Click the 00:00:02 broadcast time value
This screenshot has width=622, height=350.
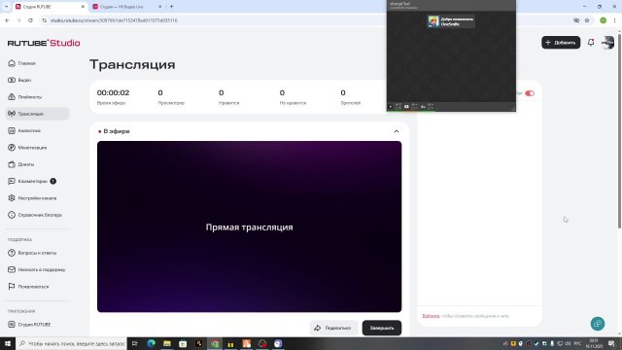[x=113, y=93]
